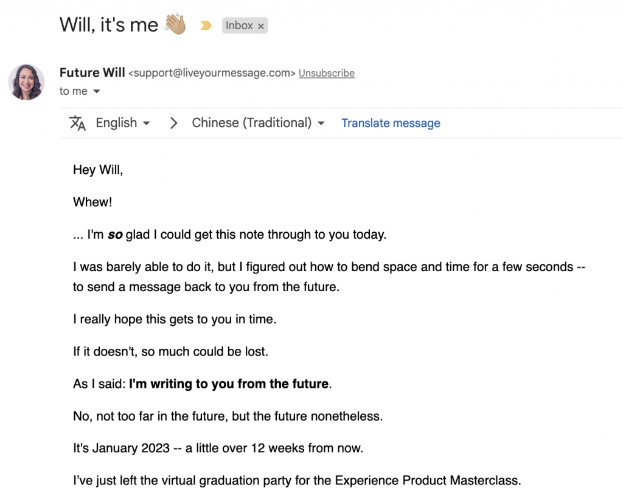Open Chinese (Traditional) target language dropdown

point(258,123)
